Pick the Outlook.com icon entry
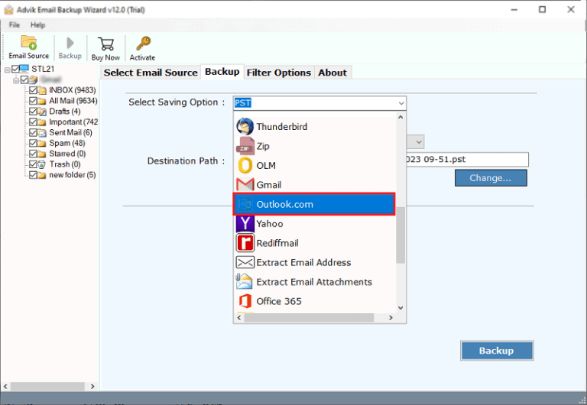This screenshot has width=587, height=405. (x=245, y=204)
